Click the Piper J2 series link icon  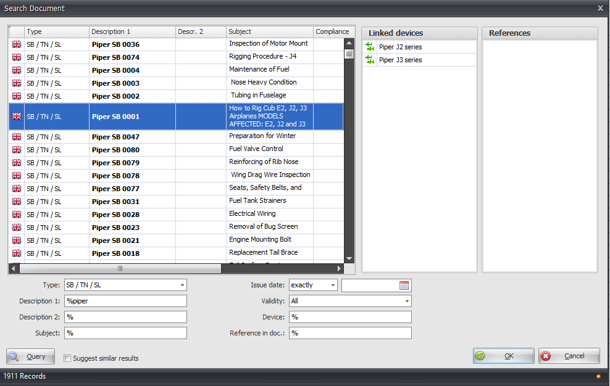click(x=370, y=47)
